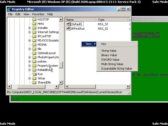Image resolution: width=168 pixels, height=126 pixels.
Task: Expand the Reliability key
Action: pos(29,70)
